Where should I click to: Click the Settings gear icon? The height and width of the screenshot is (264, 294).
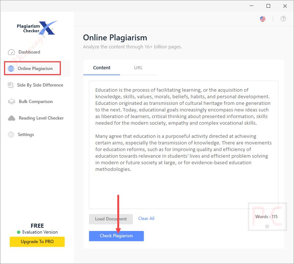(x=11, y=135)
